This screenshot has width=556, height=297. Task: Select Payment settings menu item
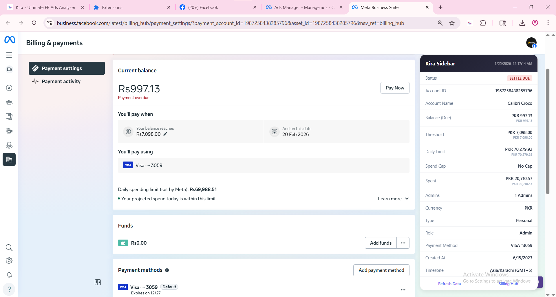pyautogui.click(x=67, y=68)
